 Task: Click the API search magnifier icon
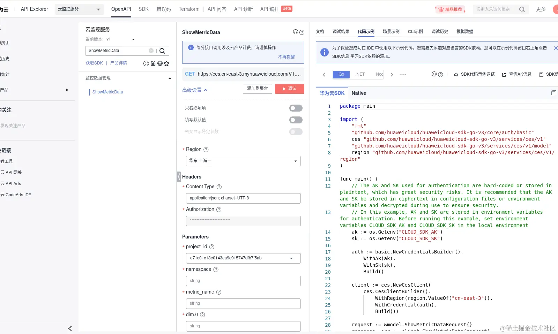[162, 51]
